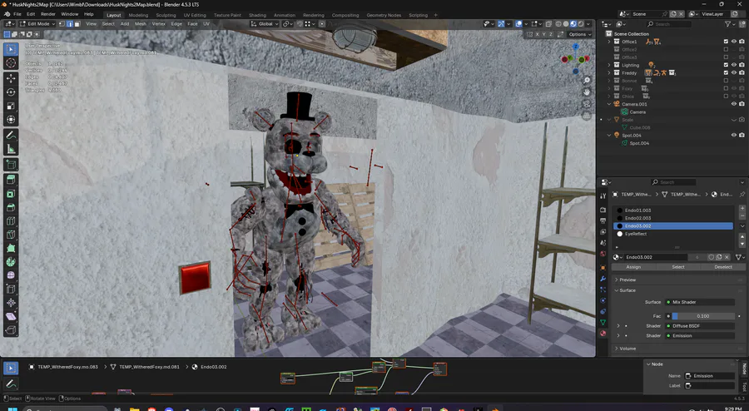749x411 pixels.
Task: Select the Shrink/Fatten tool
Action: (11, 303)
